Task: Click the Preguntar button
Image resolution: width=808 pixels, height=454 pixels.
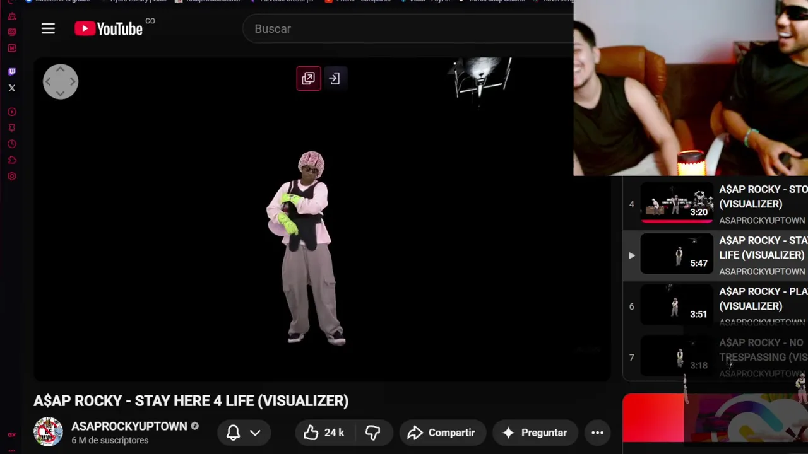Action: point(534,433)
